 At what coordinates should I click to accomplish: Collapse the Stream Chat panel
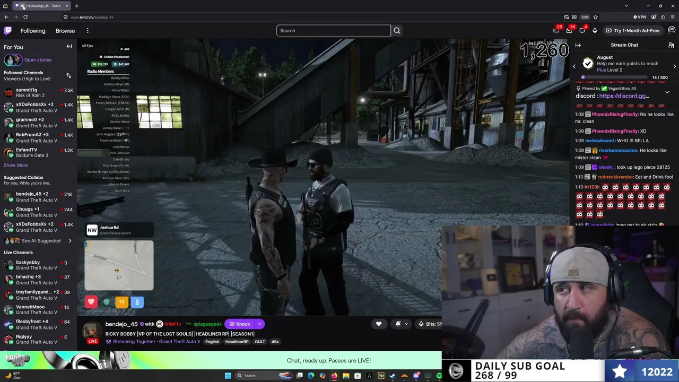[578, 45]
